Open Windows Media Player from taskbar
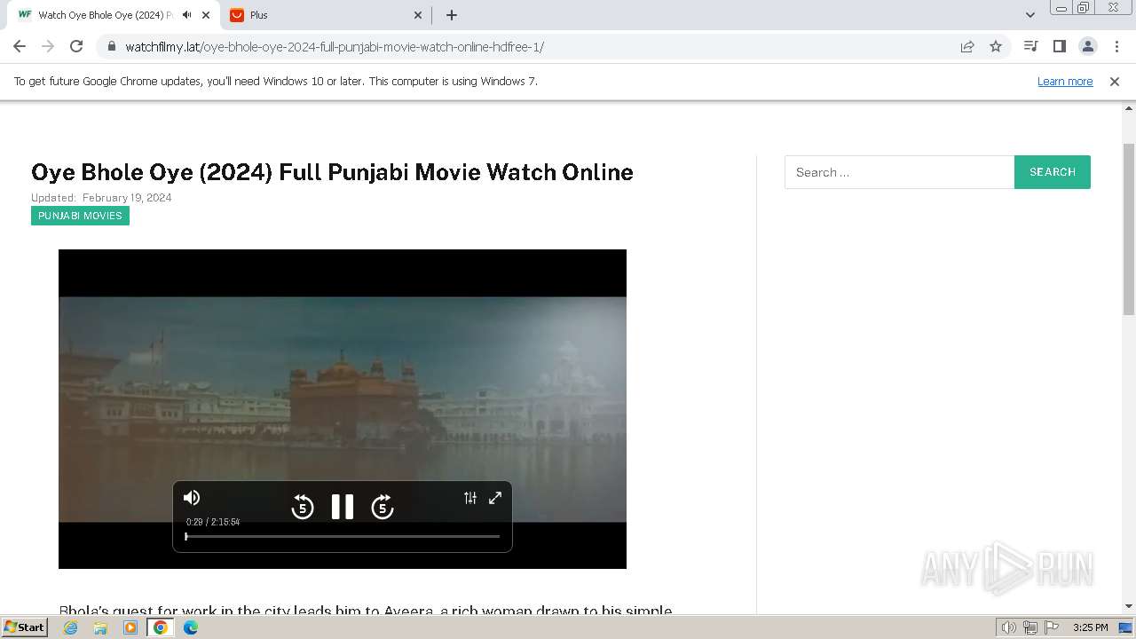The image size is (1136, 639). (130, 627)
